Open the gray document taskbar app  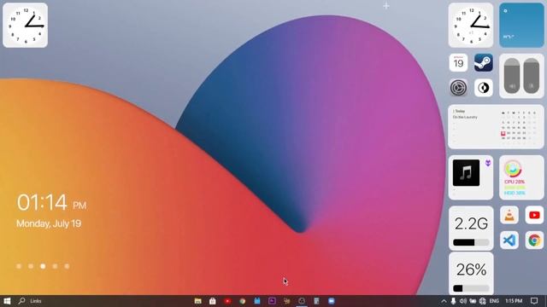[316, 301]
